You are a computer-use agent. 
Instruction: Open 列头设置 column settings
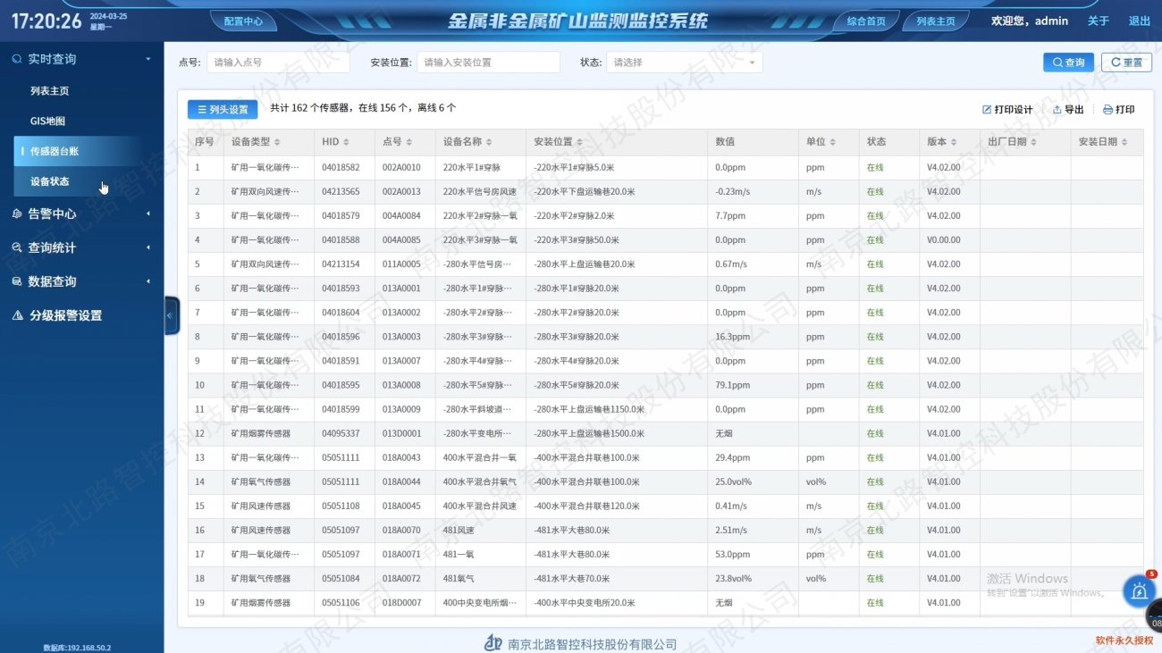click(x=223, y=109)
